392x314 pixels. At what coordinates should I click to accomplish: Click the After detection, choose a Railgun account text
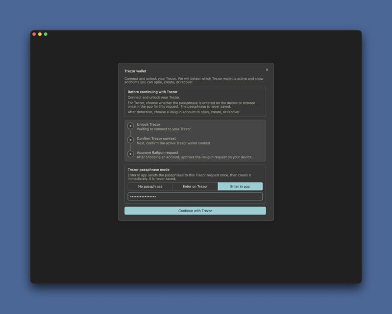184,112
